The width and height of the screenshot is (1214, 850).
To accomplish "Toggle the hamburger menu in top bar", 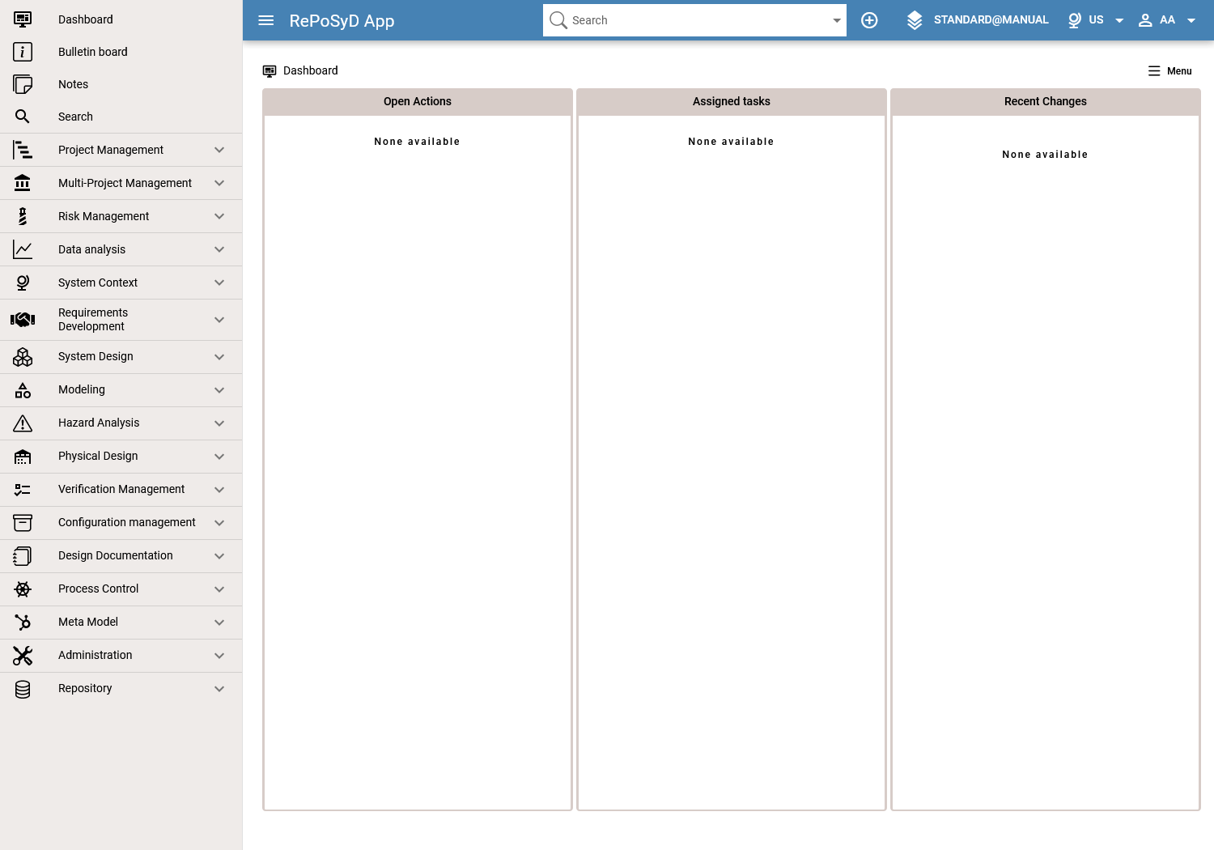I will click(266, 20).
